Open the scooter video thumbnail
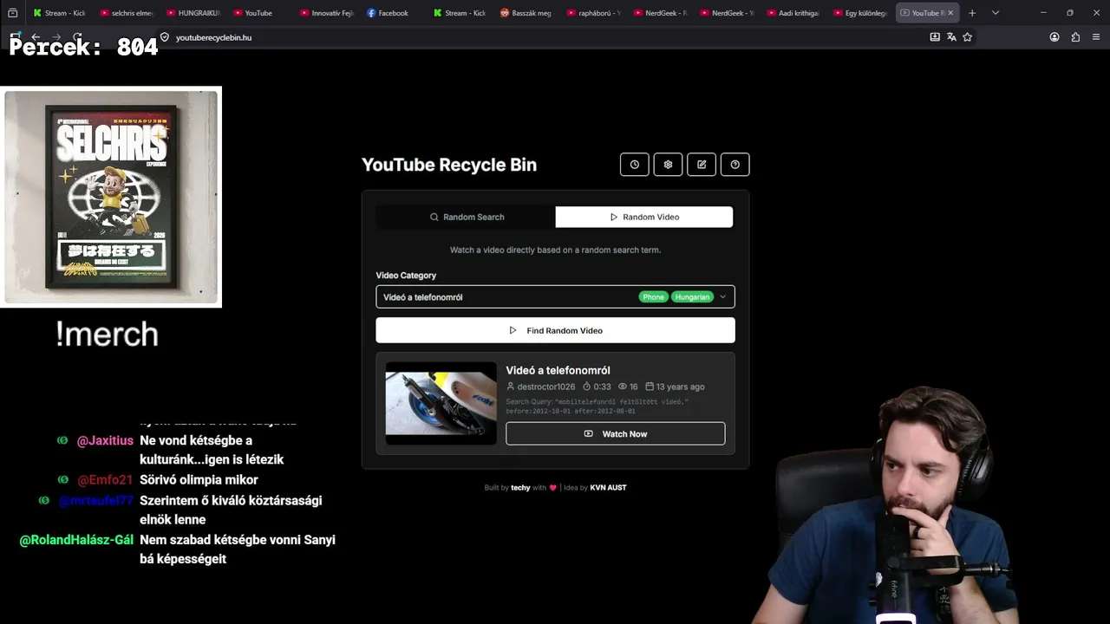This screenshot has width=1110, height=624. coord(441,403)
